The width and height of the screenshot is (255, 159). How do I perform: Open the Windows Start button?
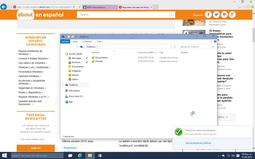coord(4,156)
